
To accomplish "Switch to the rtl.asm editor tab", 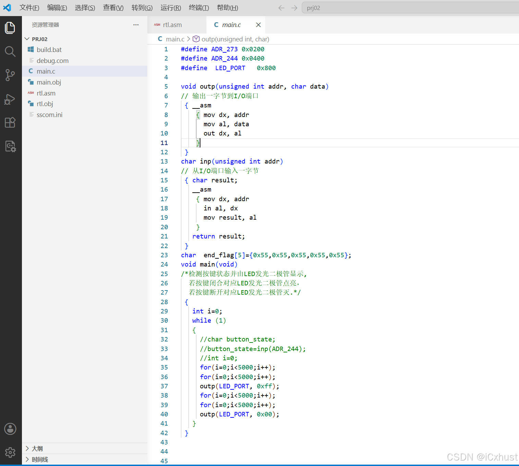I will (x=177, y=25).
